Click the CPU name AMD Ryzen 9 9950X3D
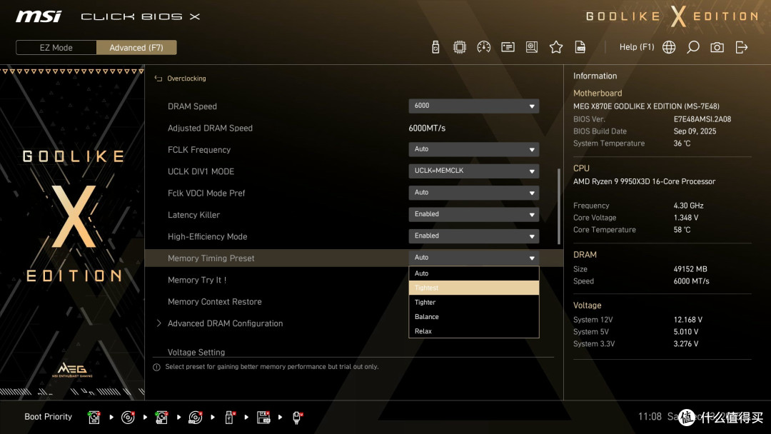Viewport: 771px width, 434px height. [x=644, y=181]
